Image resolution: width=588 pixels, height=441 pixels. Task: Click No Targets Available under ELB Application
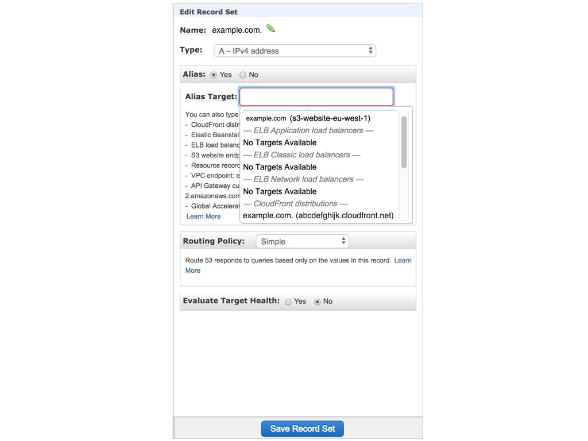click(280, 143)
